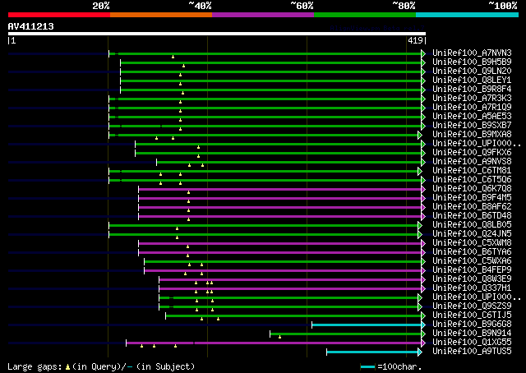Click the UniRef100_C5WXA6 label
526x373 pixels.
[x=472, y=261]
